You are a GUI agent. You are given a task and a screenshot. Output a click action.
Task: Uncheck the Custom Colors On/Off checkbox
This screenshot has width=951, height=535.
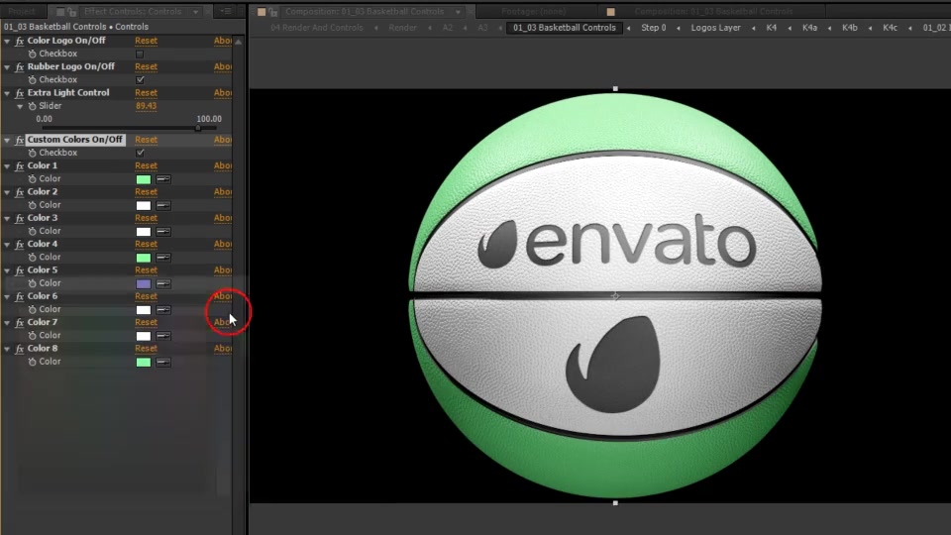[140, 153]
